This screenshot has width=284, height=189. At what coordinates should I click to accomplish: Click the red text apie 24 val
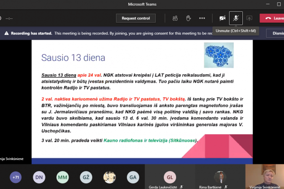pyautogui.click(x=89, y=75)
